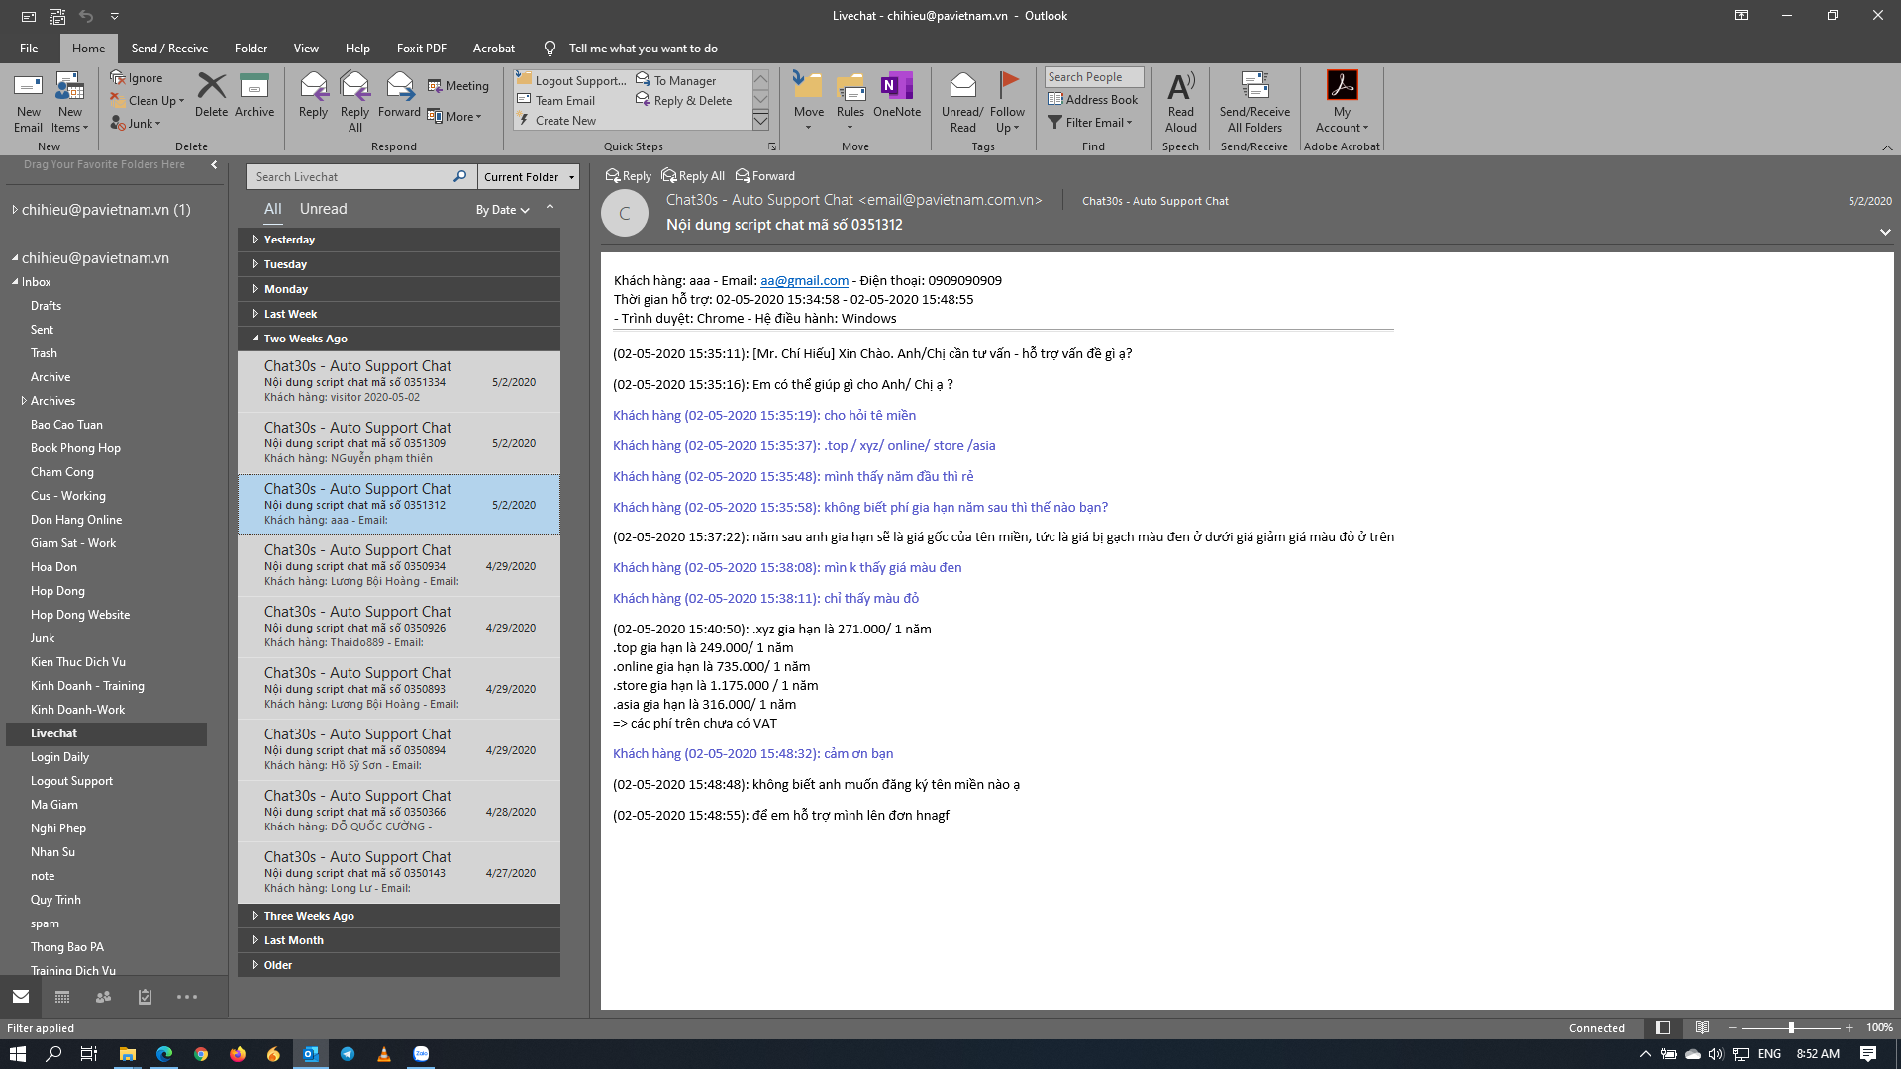The image size is (1901, 1069).
Task: Click Send/Receive All Folders
Action: point(1254,102)
